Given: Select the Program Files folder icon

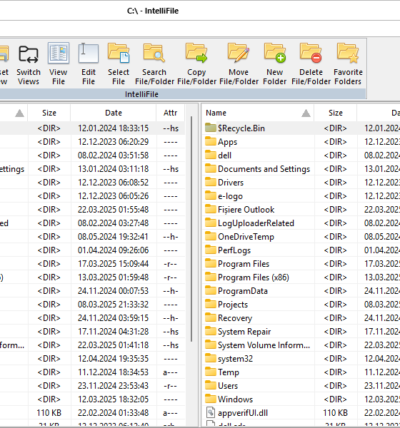Looking at the screenshot, I should 211,263.
